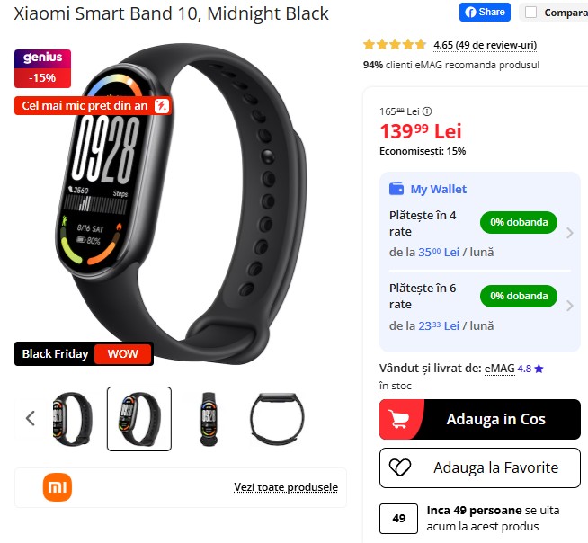Image resolution: width=588 pixels, height=543 pixels.
Task: Select the strap-only thumbnail
Action: [277, 419]
